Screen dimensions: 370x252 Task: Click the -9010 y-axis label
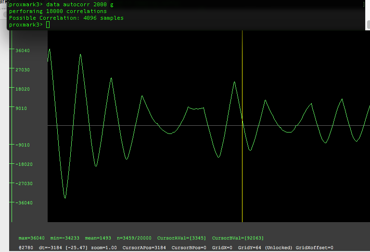coord(23,145)
